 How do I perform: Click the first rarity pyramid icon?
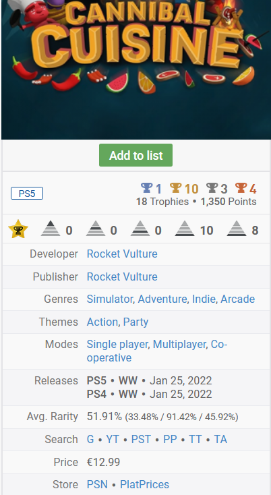coord(51,229)
